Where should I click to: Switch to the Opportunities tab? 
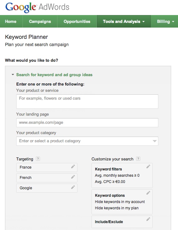tap(77, 21)
